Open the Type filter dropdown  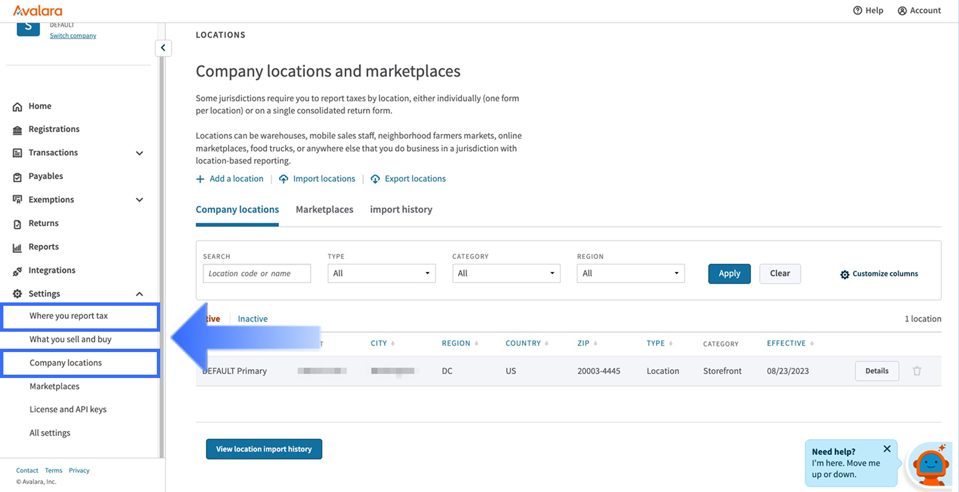381,274
